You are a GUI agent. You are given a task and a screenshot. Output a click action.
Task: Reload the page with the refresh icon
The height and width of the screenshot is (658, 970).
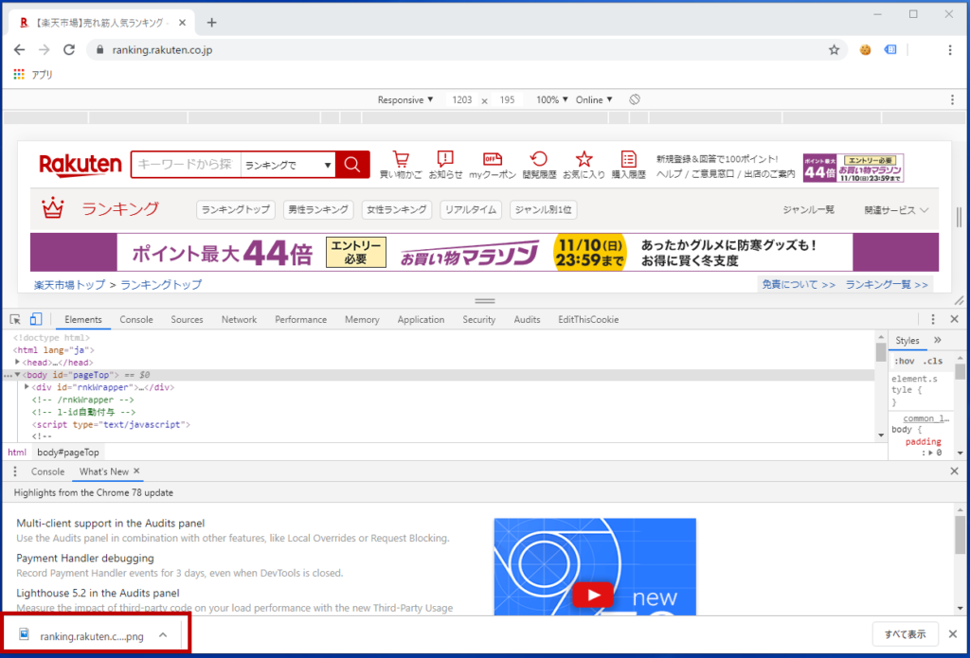(x=69, y=50)
